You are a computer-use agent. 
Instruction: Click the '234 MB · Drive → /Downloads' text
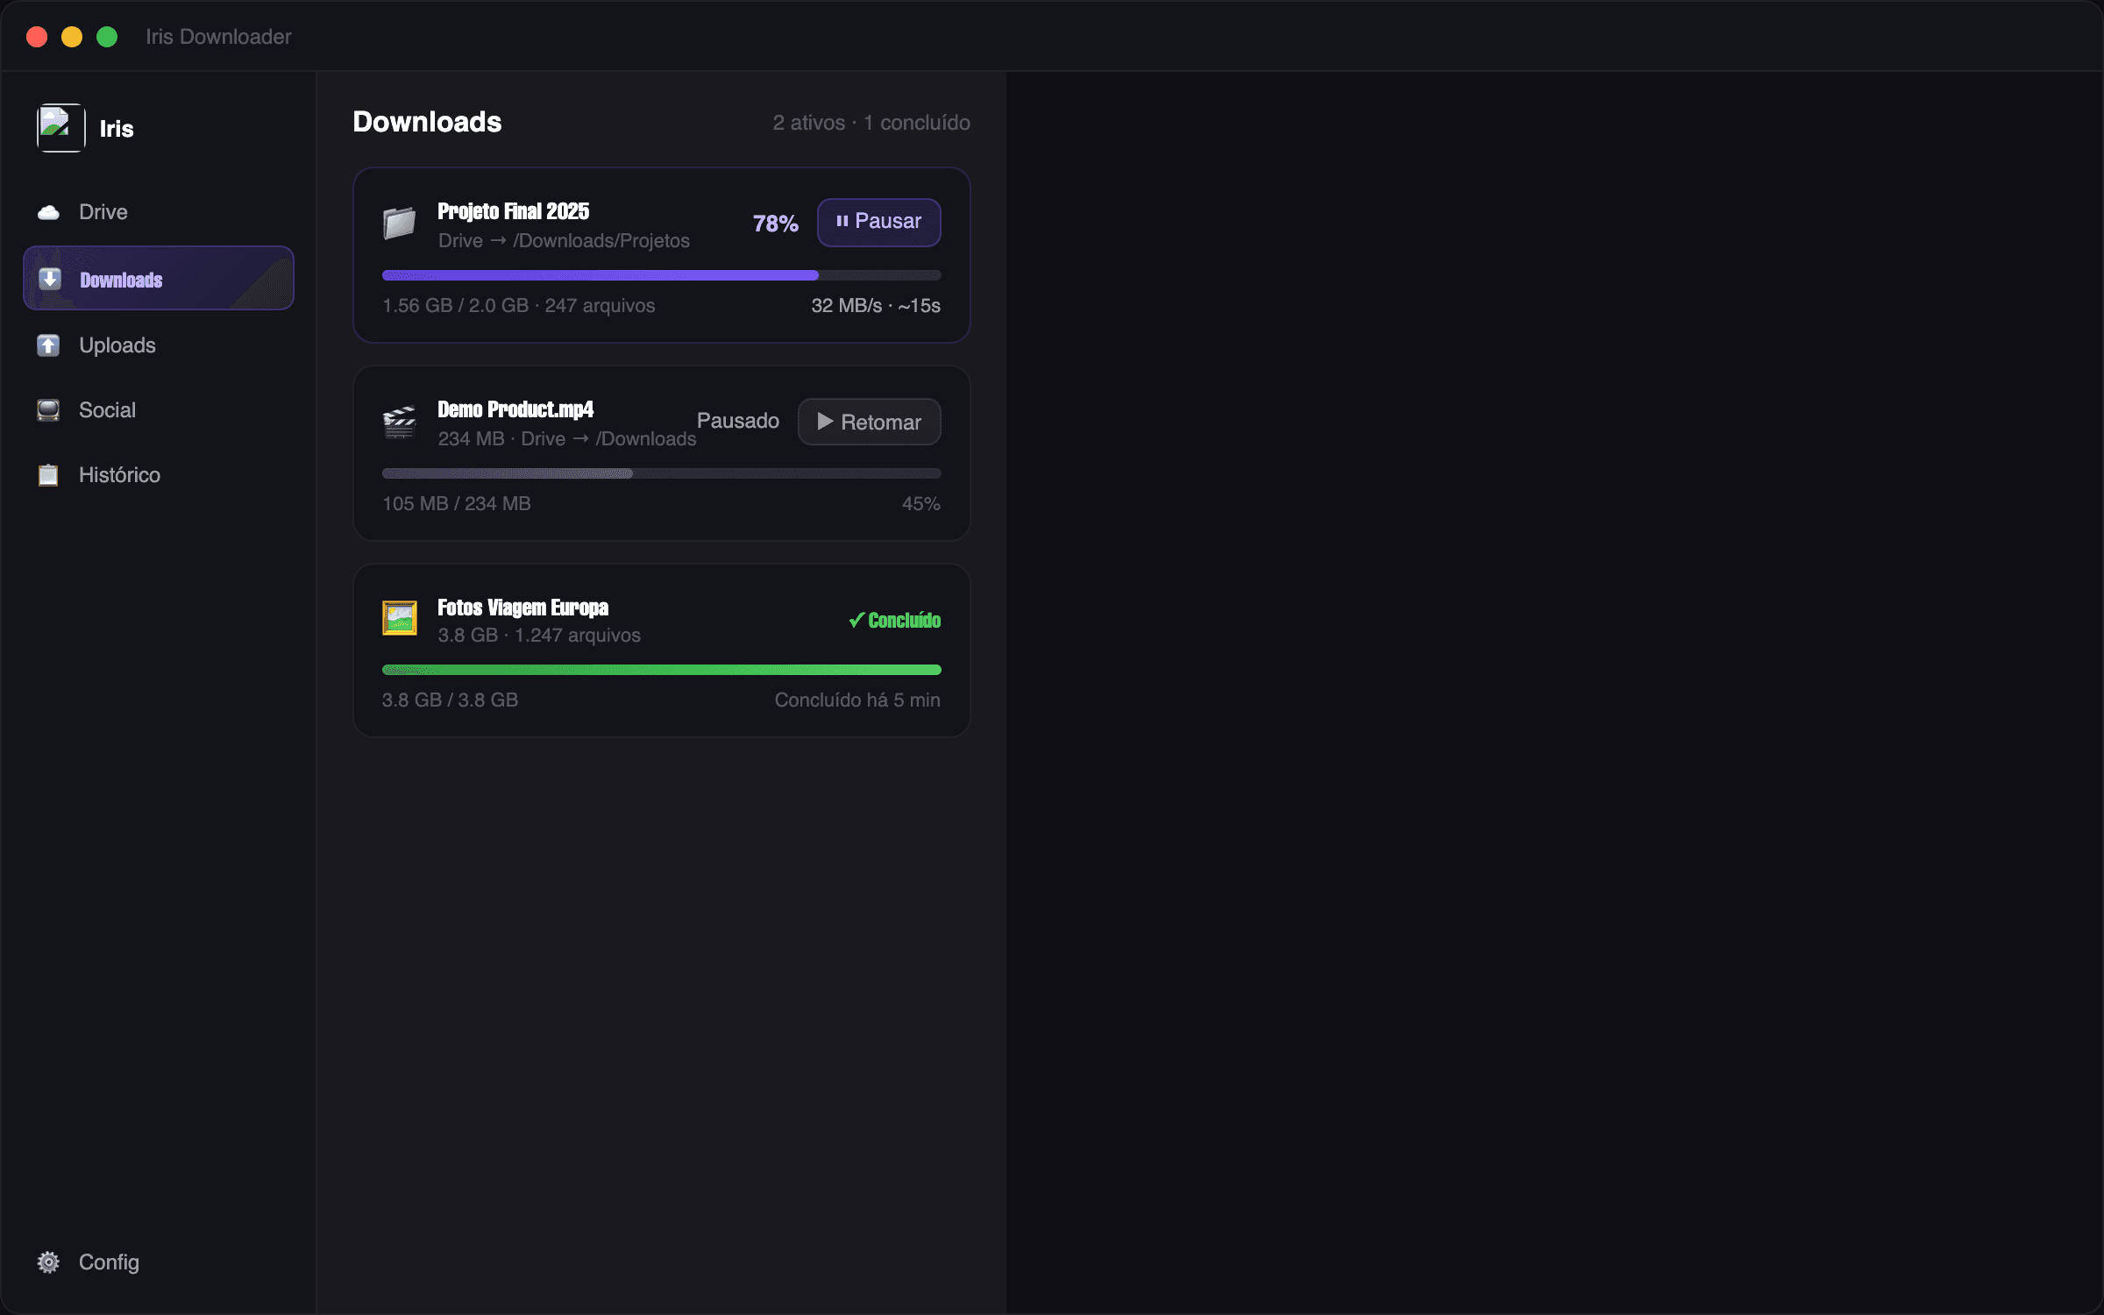pos(567,439)
